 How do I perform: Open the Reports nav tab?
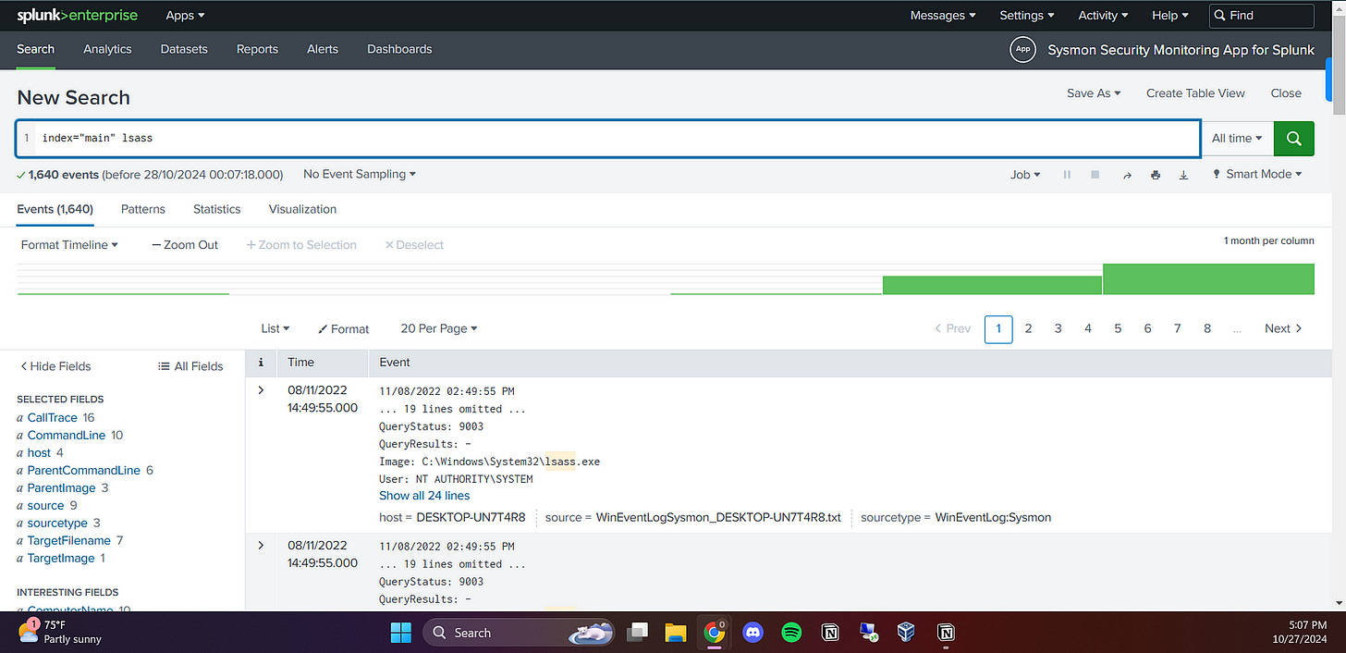click(x=257, y=49)
